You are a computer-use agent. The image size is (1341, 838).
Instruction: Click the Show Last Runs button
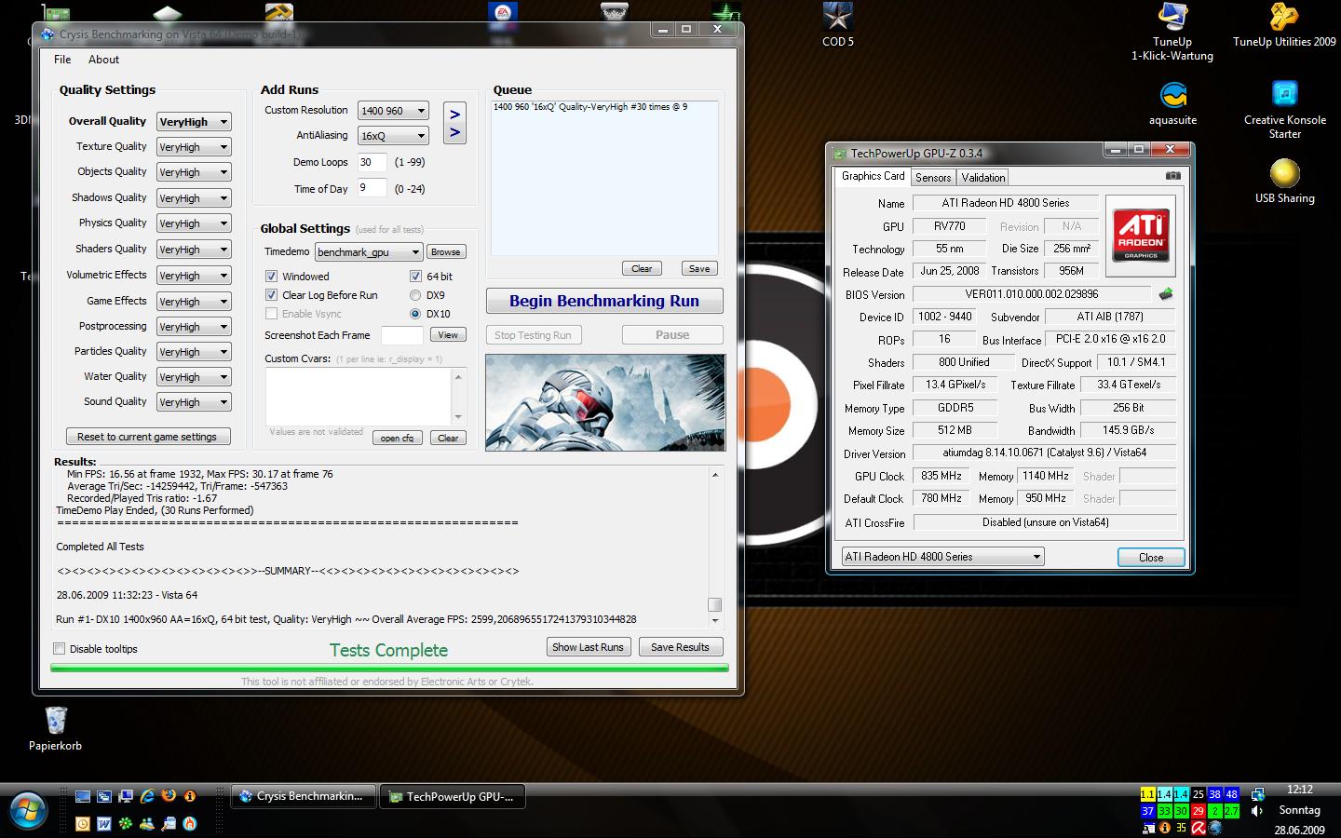point(588,647)
